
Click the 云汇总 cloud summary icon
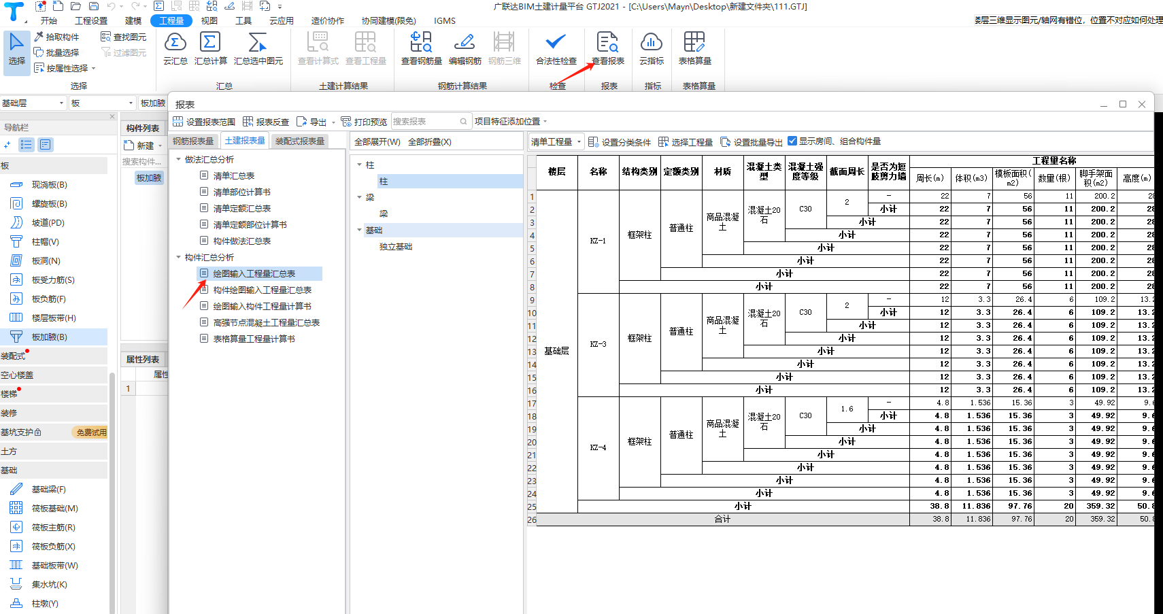[x=175, y=42]
